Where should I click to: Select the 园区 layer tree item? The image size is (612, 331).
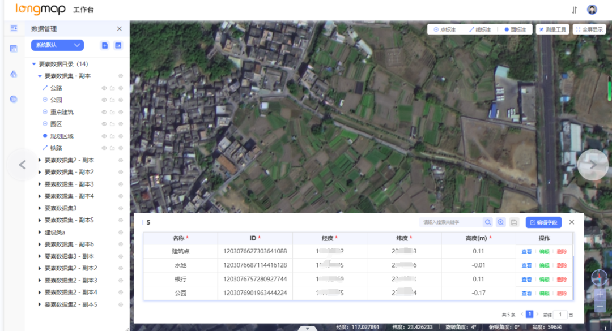click(56, 124)
